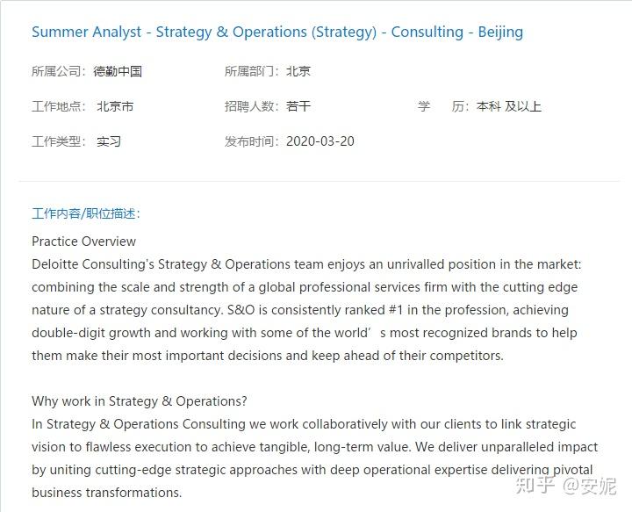Select the headcount value 若干

tap(298, 106)
